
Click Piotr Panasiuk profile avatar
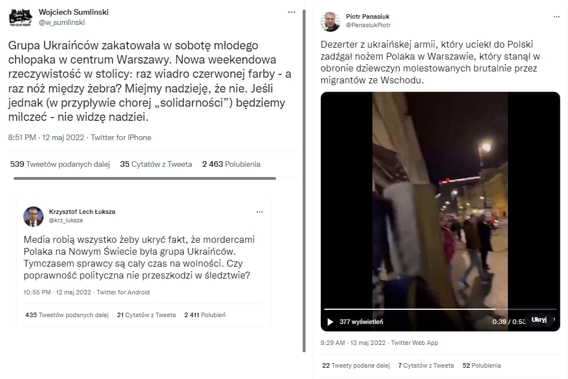(x=330, y=21)
